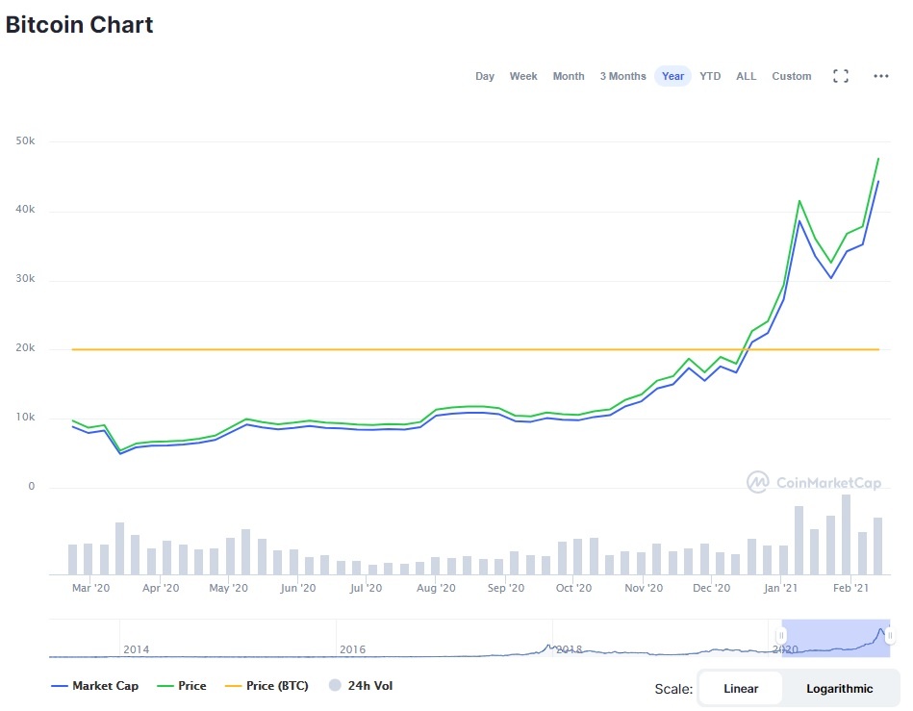Image resolution: width=913 pixels, height=711 pixels.
Task: Toggle the Market Cap series legend
Action: (x=94, y=686)
